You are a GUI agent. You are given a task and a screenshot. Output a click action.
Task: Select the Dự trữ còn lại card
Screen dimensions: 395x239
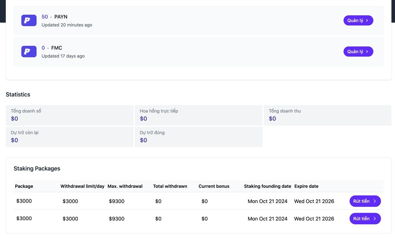tap(70, 137)
